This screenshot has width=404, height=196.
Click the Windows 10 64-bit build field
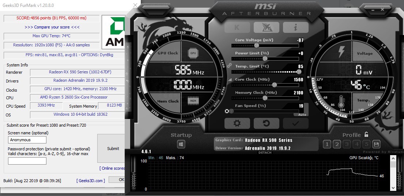click(x=78, y=114)
